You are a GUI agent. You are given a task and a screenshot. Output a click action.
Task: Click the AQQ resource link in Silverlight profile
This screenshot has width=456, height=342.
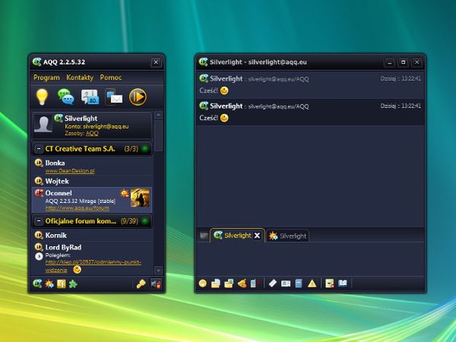coord(92,133)
